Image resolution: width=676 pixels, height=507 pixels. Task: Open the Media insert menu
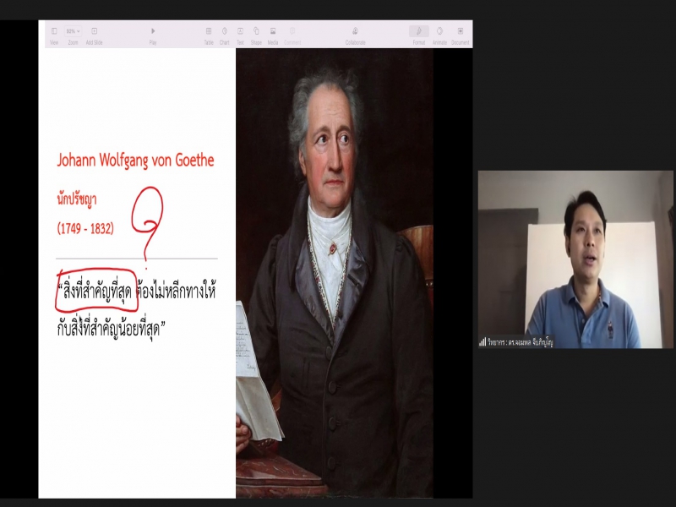273,32
